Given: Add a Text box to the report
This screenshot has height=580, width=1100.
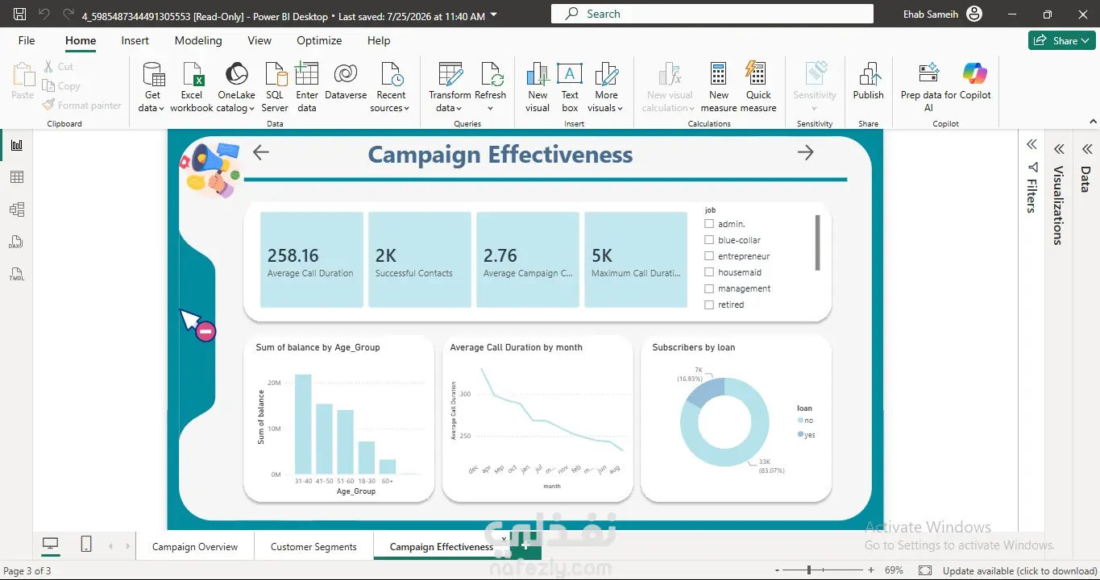Looking at the screenshot, I should point(570,88).
